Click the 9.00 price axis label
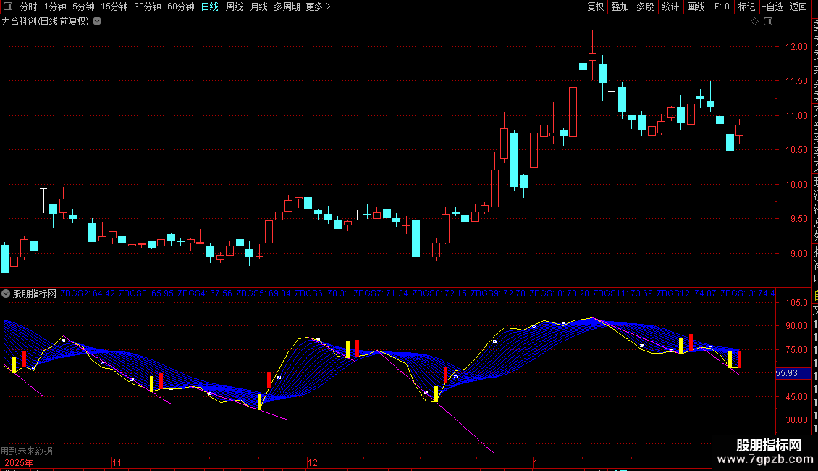The height and width of the screenshot is (471, 818). click(798, 254)
